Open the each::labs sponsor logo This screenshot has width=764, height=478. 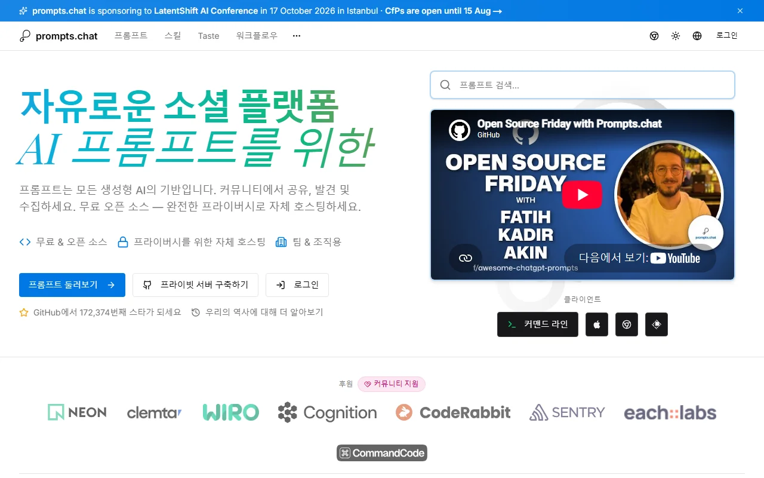(670, 412)
